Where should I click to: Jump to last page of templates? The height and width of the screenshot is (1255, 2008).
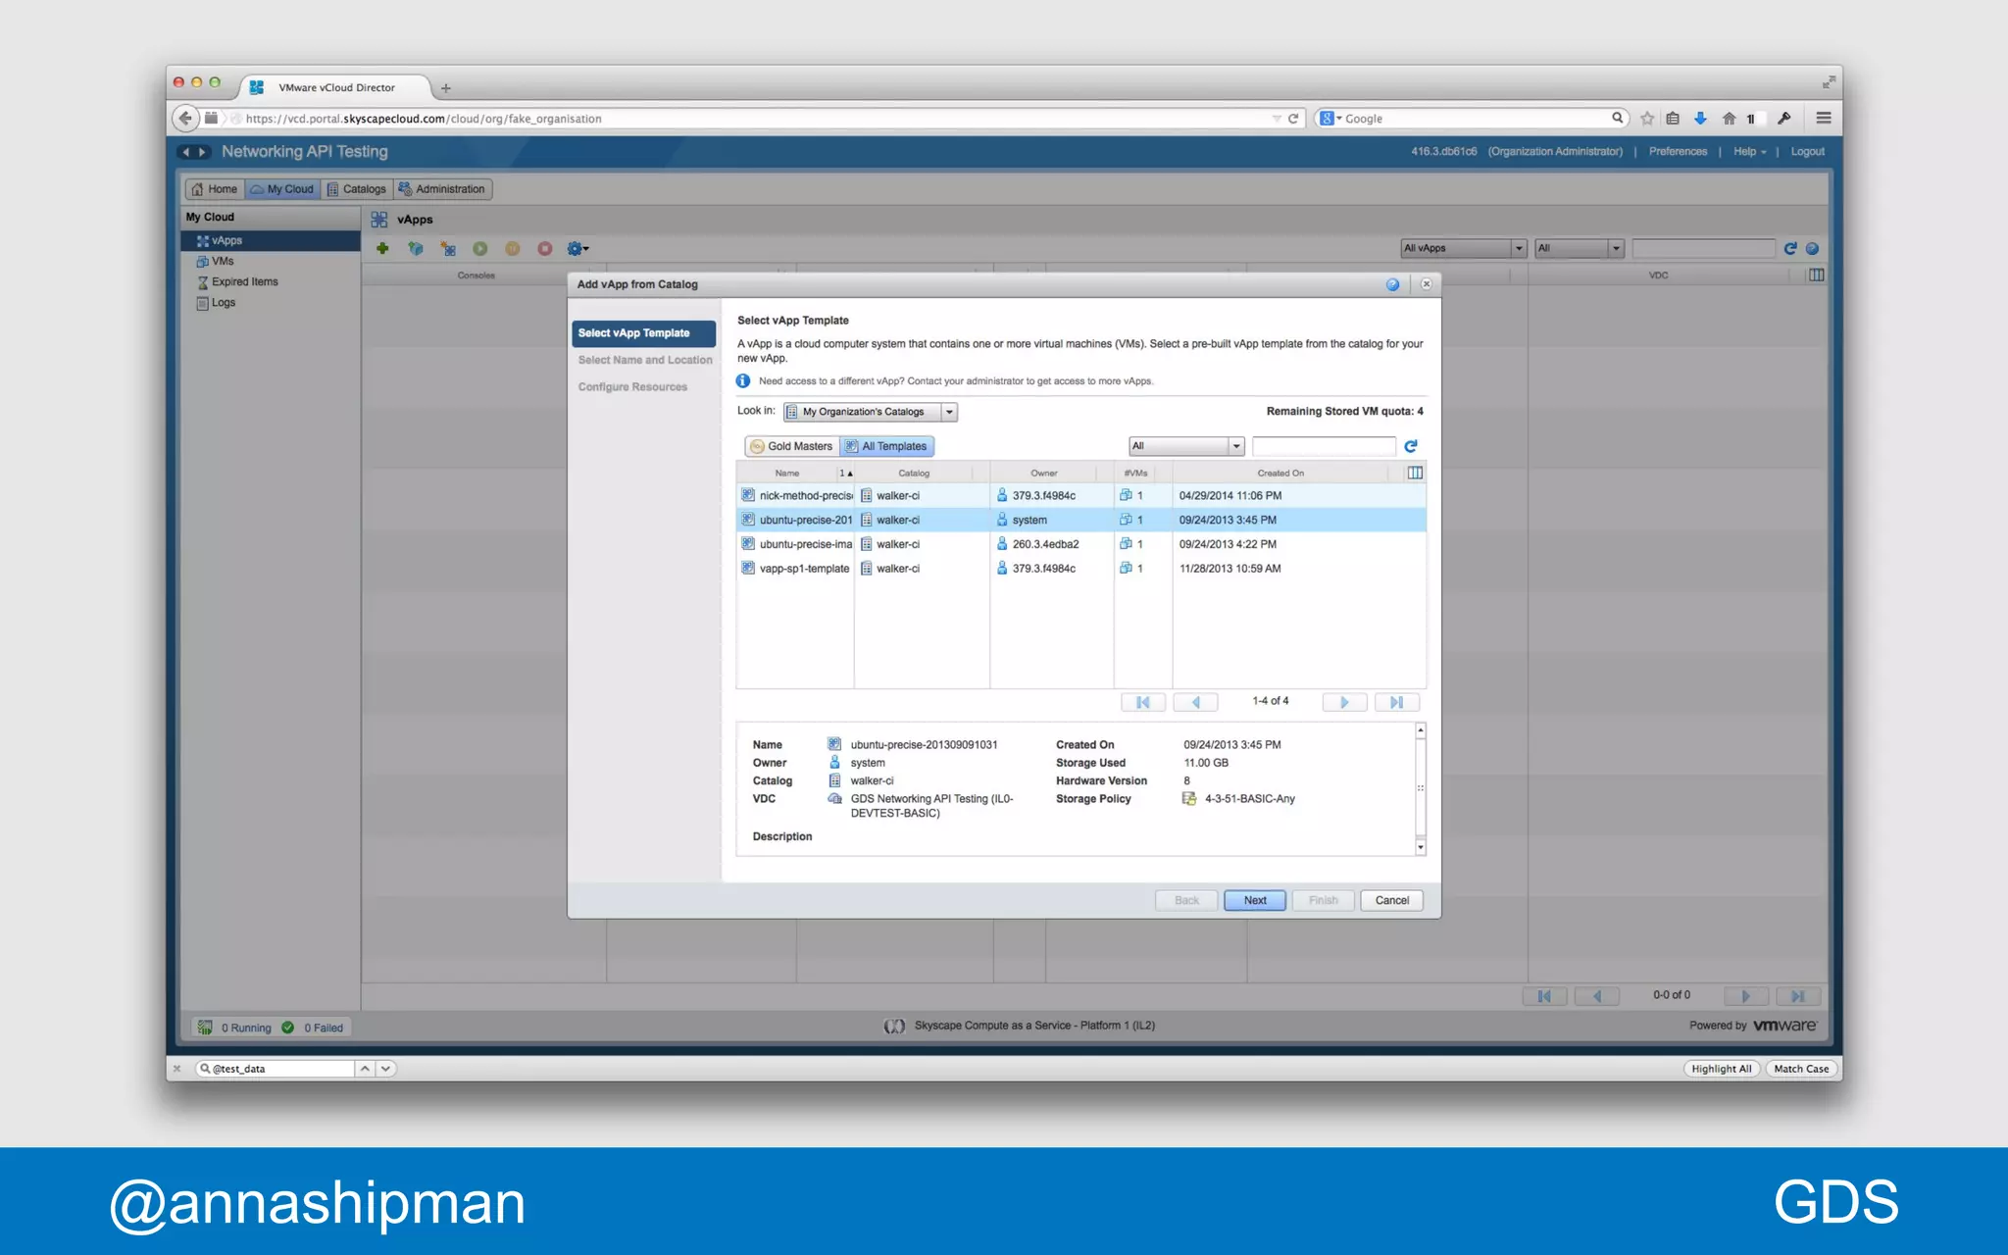point(1396,702)
